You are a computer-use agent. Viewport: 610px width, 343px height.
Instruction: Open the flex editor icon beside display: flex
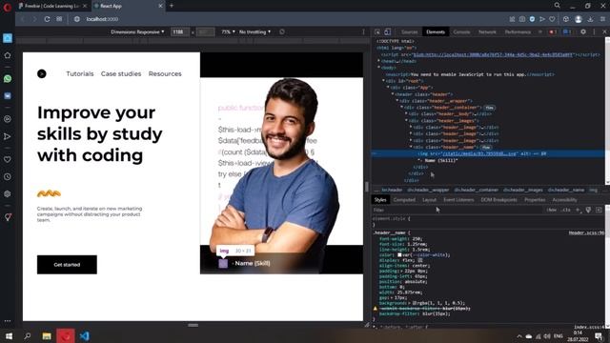[x=419, y=260]
